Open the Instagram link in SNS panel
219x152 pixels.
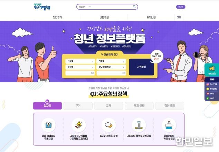212,84
